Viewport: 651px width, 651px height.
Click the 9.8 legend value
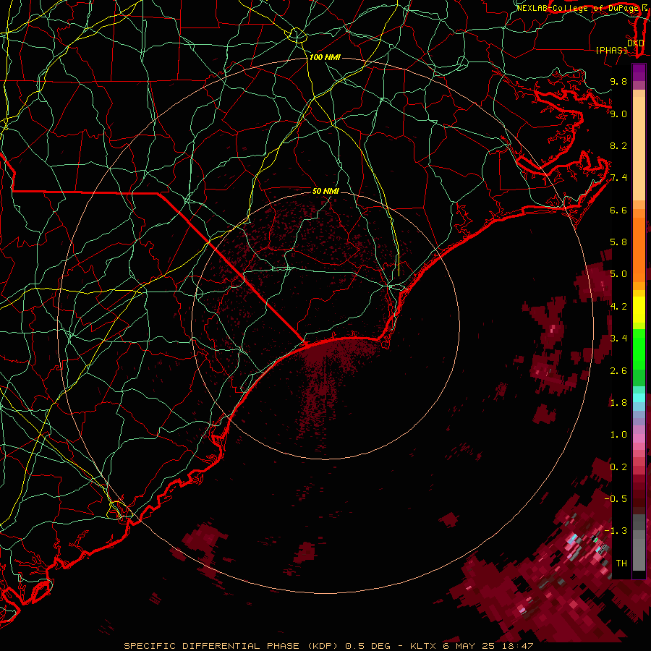click(618, 81)
